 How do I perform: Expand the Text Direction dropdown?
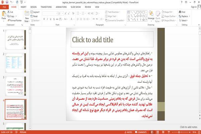(x=113, y=12)
